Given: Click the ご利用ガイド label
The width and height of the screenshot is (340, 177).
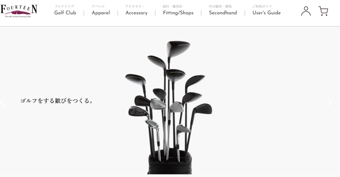Looking at the screenshot, I should tap(262, 6).
